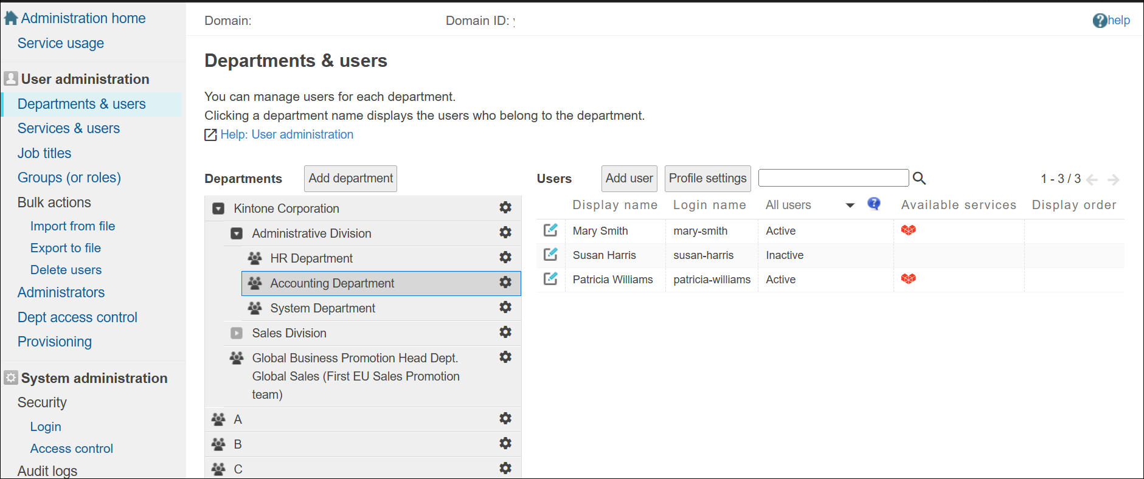The height and width of the screenshot is (479, 1144).
Task: Collapse the Administrative Division node
Action: pyautogui.click(x=237, y=233)
